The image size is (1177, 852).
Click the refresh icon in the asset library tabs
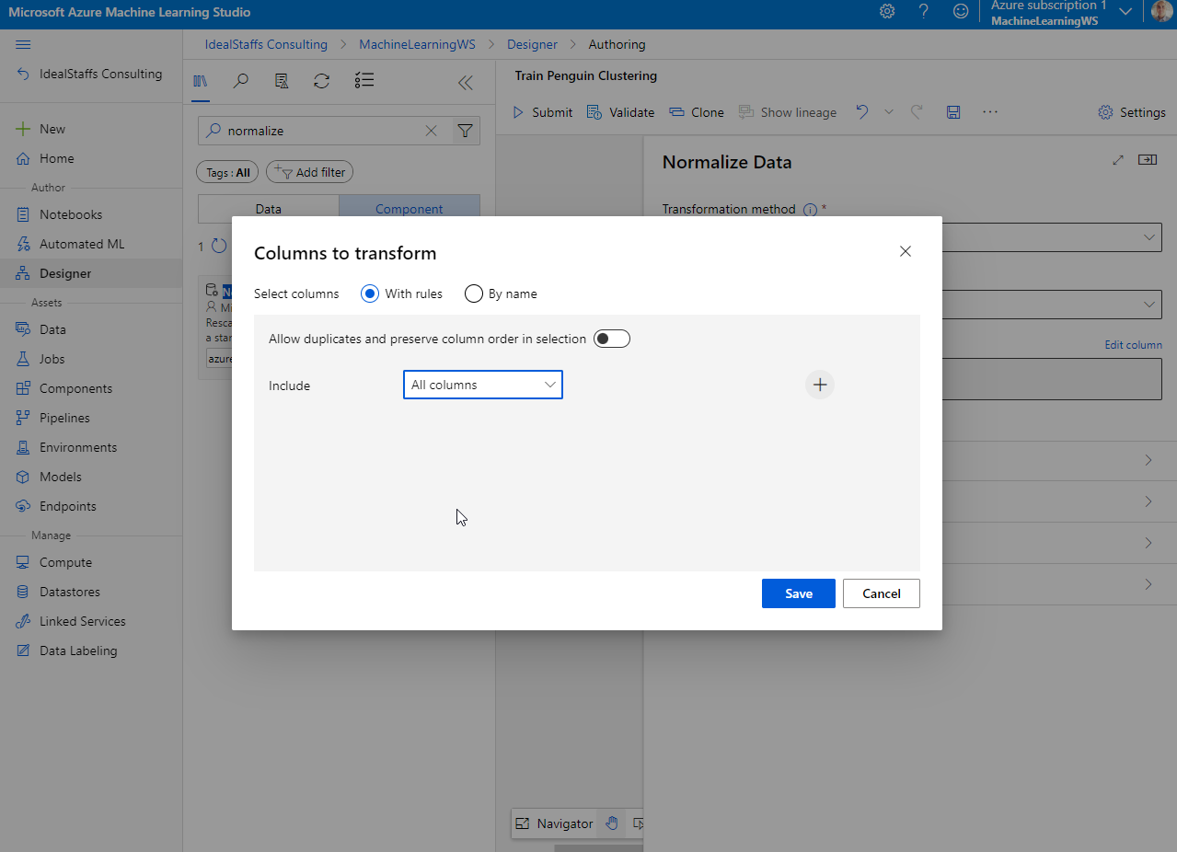[x=321, y=81]
